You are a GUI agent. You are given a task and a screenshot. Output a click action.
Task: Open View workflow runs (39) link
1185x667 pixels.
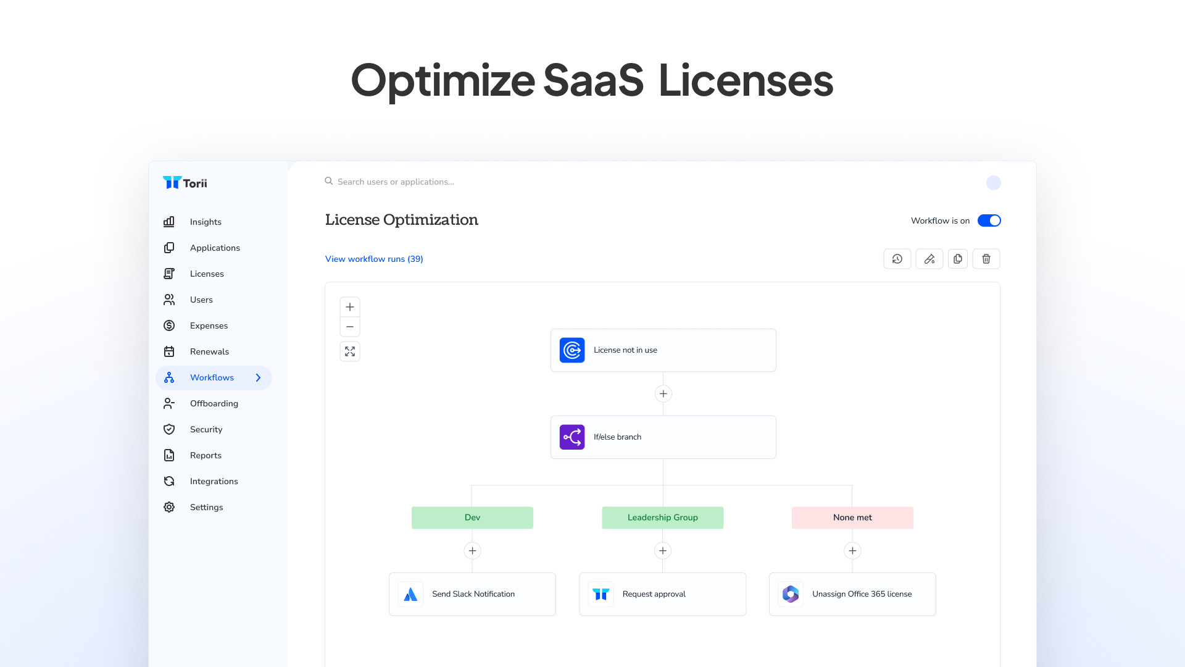click(374, 259)
